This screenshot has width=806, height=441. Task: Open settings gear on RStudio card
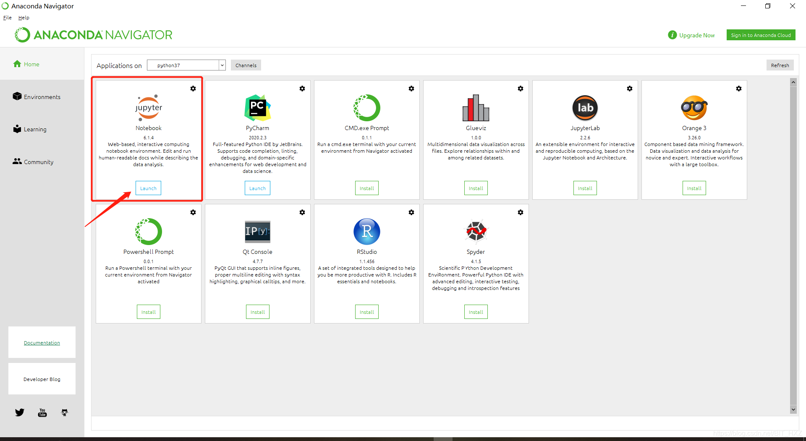click(411, 212)
